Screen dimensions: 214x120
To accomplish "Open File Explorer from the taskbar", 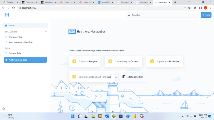I will pos(93,116).
